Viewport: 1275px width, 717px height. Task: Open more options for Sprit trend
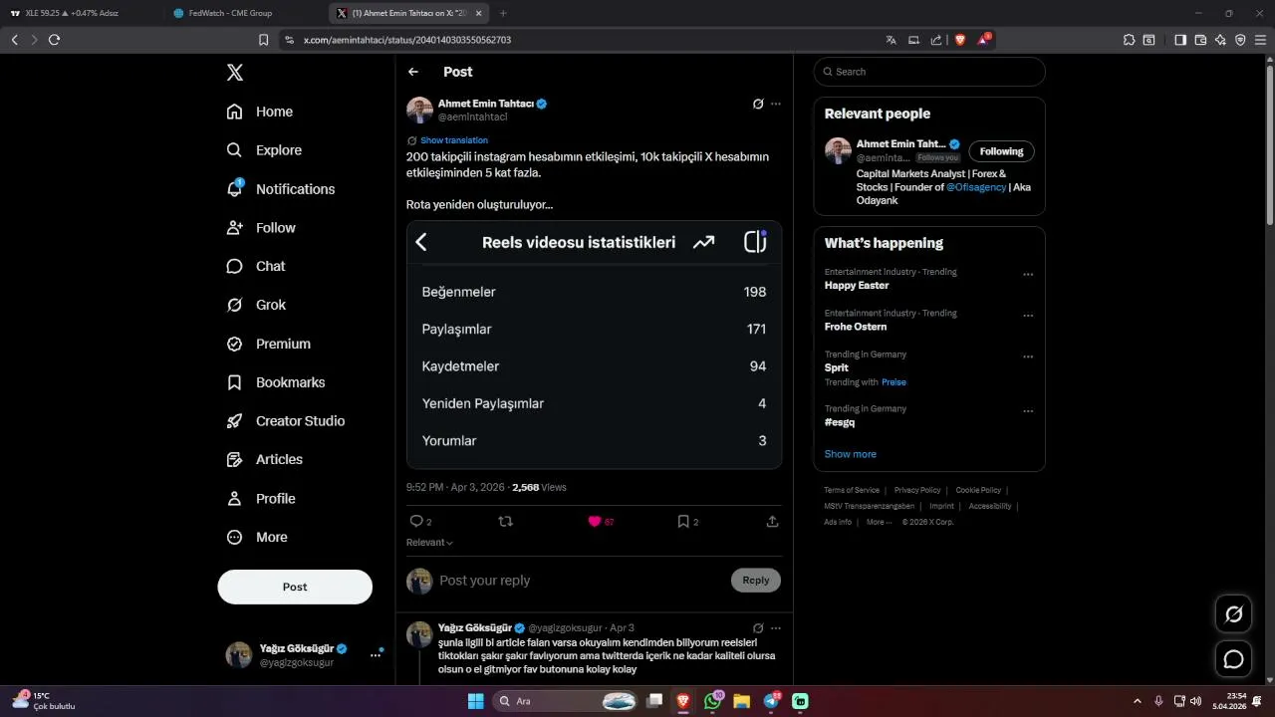(x=1028, y=357)
